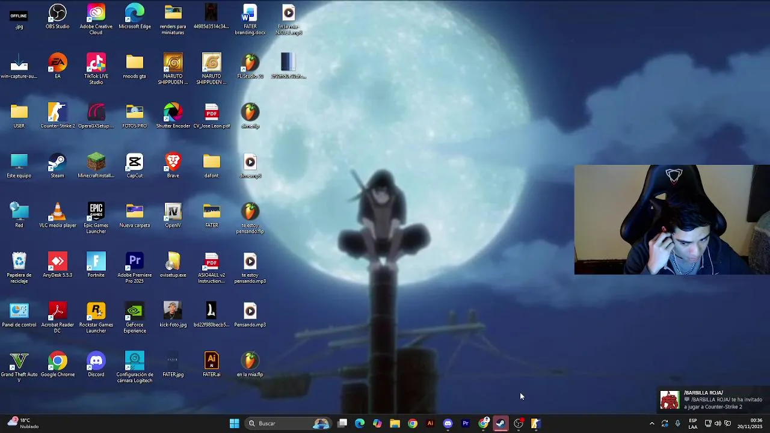
Task: Select the Epic Games Launcher icon
Action: pos(96,218)
